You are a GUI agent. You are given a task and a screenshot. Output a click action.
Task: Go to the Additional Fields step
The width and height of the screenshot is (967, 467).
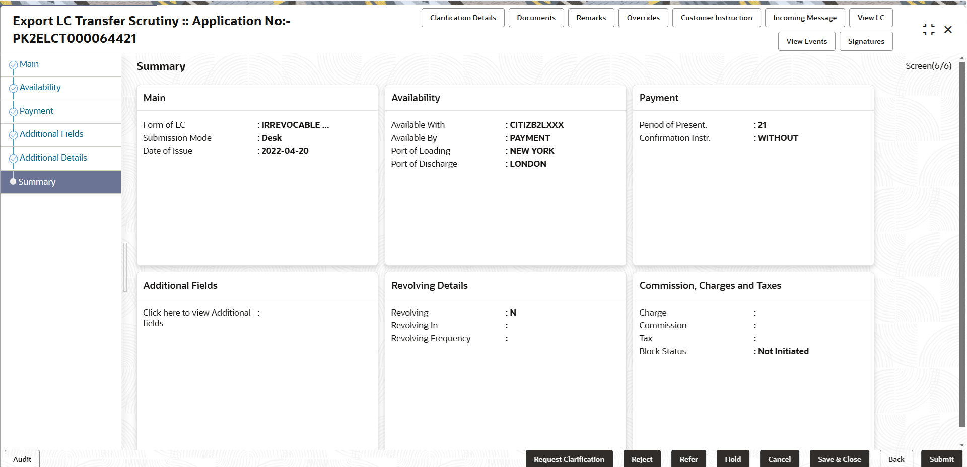click(51, 134)
